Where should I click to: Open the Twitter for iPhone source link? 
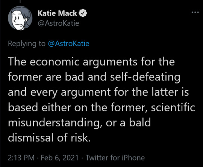(115, 158)
